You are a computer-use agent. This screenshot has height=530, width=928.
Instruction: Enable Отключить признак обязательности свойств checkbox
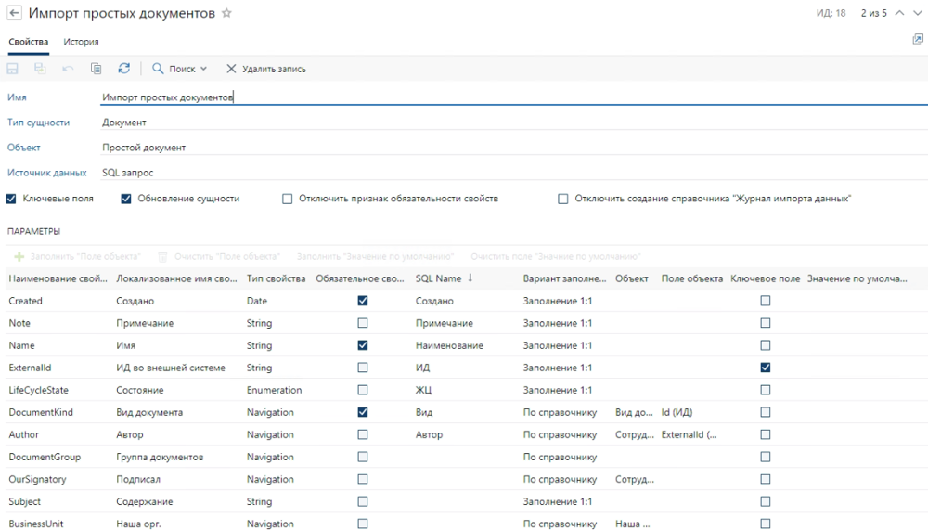(x=287, y=199)
